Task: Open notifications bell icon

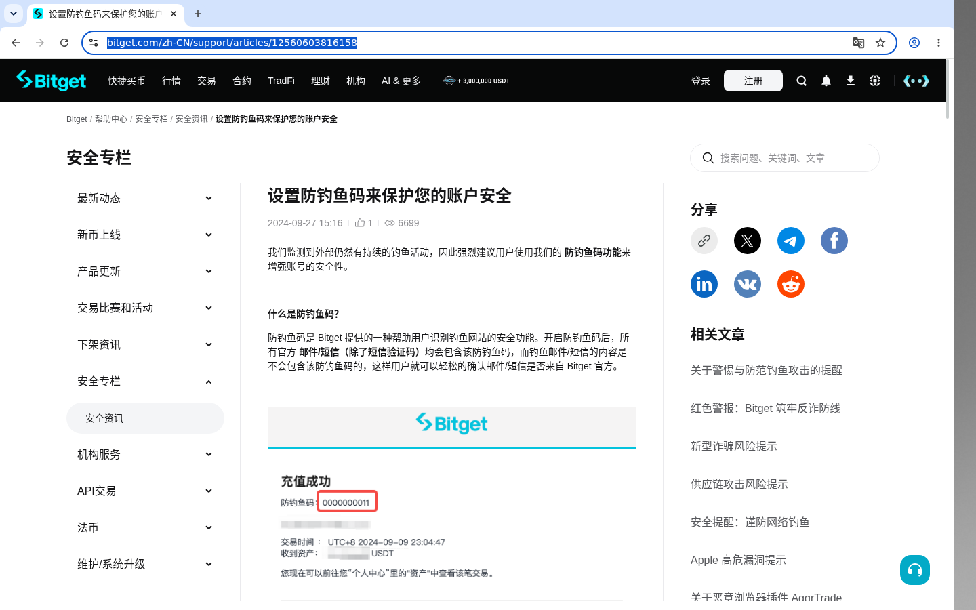Action: (826, 81)
